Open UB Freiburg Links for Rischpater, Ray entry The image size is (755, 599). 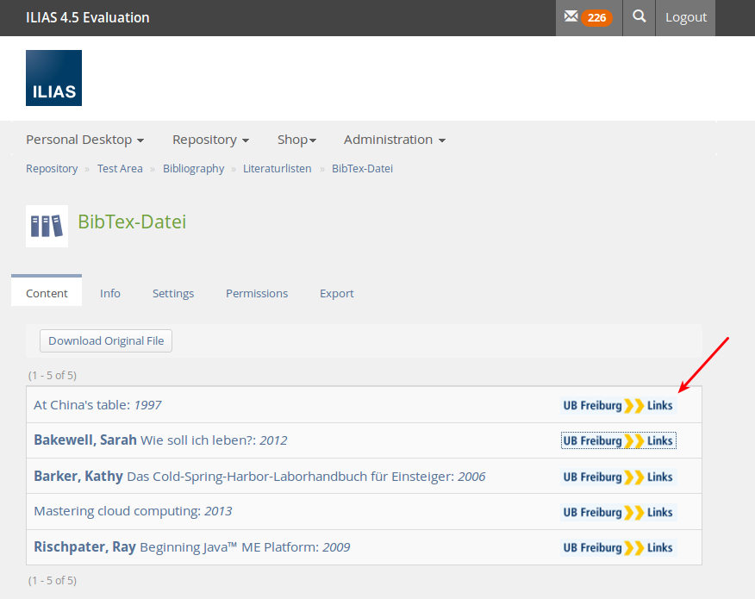[617, 547]
